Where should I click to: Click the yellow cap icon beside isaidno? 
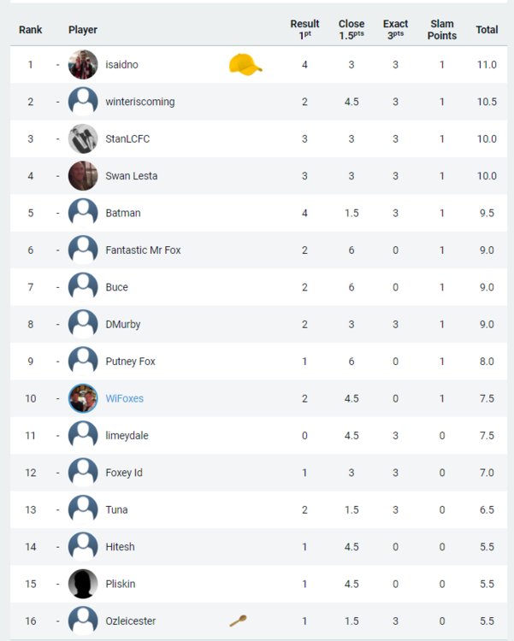[x=245, y=65]
